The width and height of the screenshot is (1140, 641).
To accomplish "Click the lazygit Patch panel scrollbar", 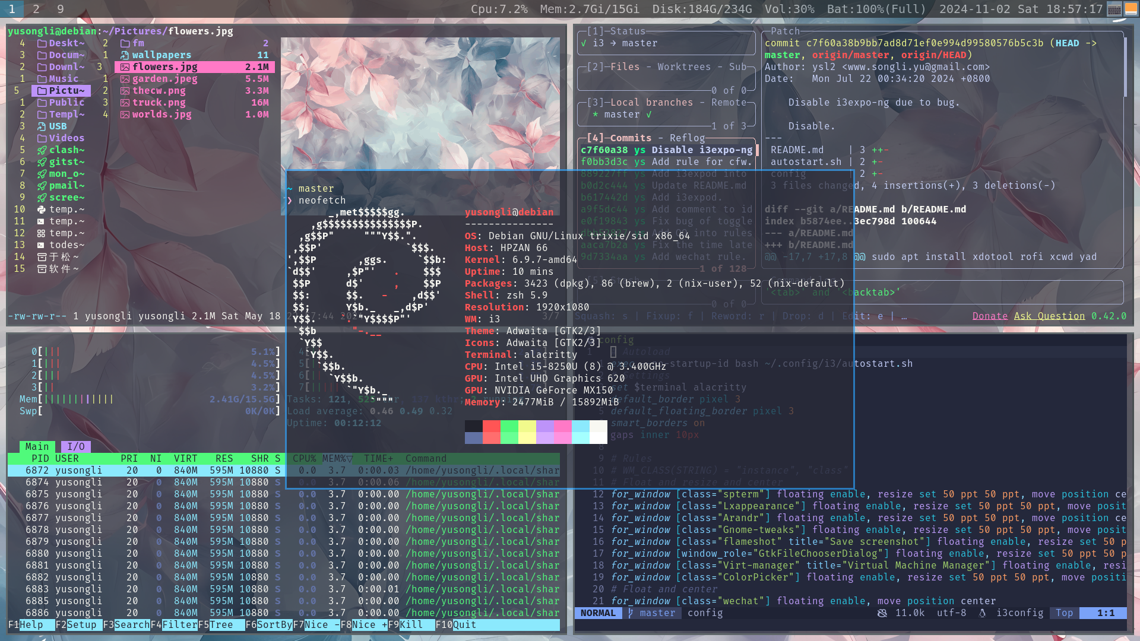I will click(1125, 67).
